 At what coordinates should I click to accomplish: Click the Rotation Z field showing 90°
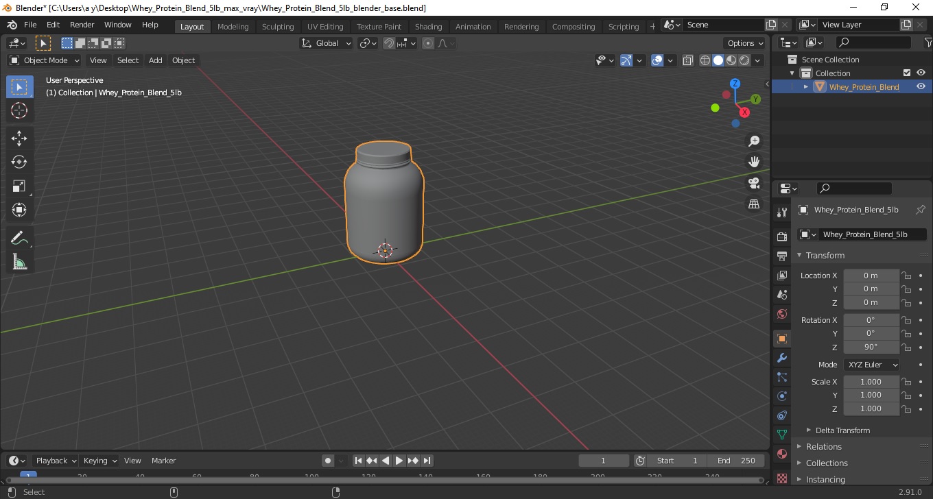871,347
